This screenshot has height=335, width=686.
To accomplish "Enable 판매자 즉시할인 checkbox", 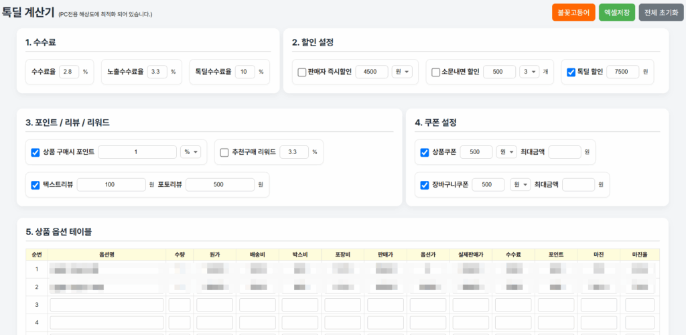I will 301,72.
